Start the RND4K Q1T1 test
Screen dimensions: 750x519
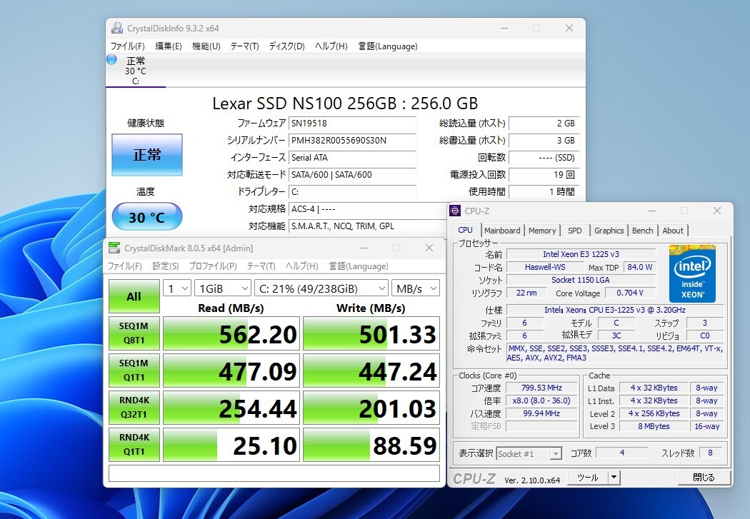(134, 445)
